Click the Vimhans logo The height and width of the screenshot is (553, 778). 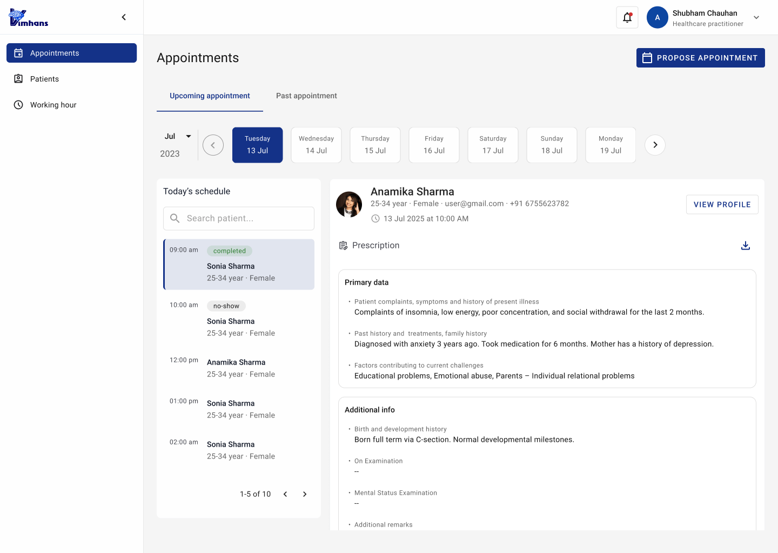click(x=28, y=17)
